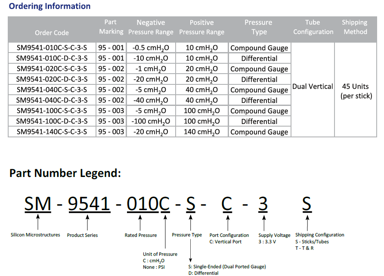The width and height of the screenshot is (384, 276).
Task: Click the Silicon Microstructures legend label
Action: (x=35, y=235)
